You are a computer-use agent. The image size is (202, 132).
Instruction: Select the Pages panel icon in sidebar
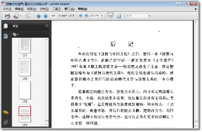[x=6, y=26]
